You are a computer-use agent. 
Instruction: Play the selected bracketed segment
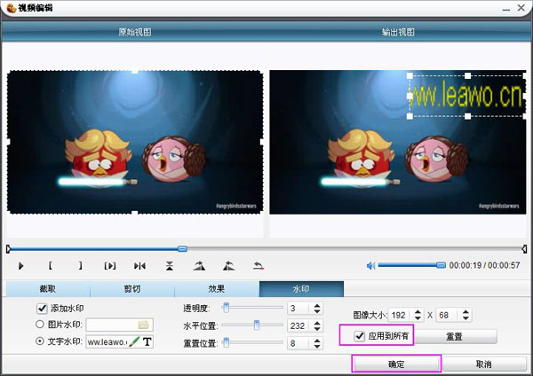pos(110,266)
